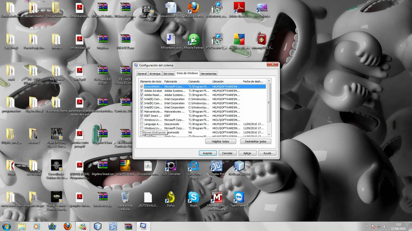Click the startup list scrollbar up arrow

point(269,81)
